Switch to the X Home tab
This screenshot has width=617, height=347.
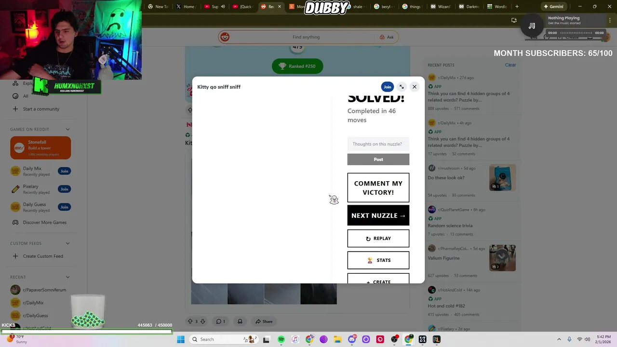pyautogui.click(x=186, y=7)
